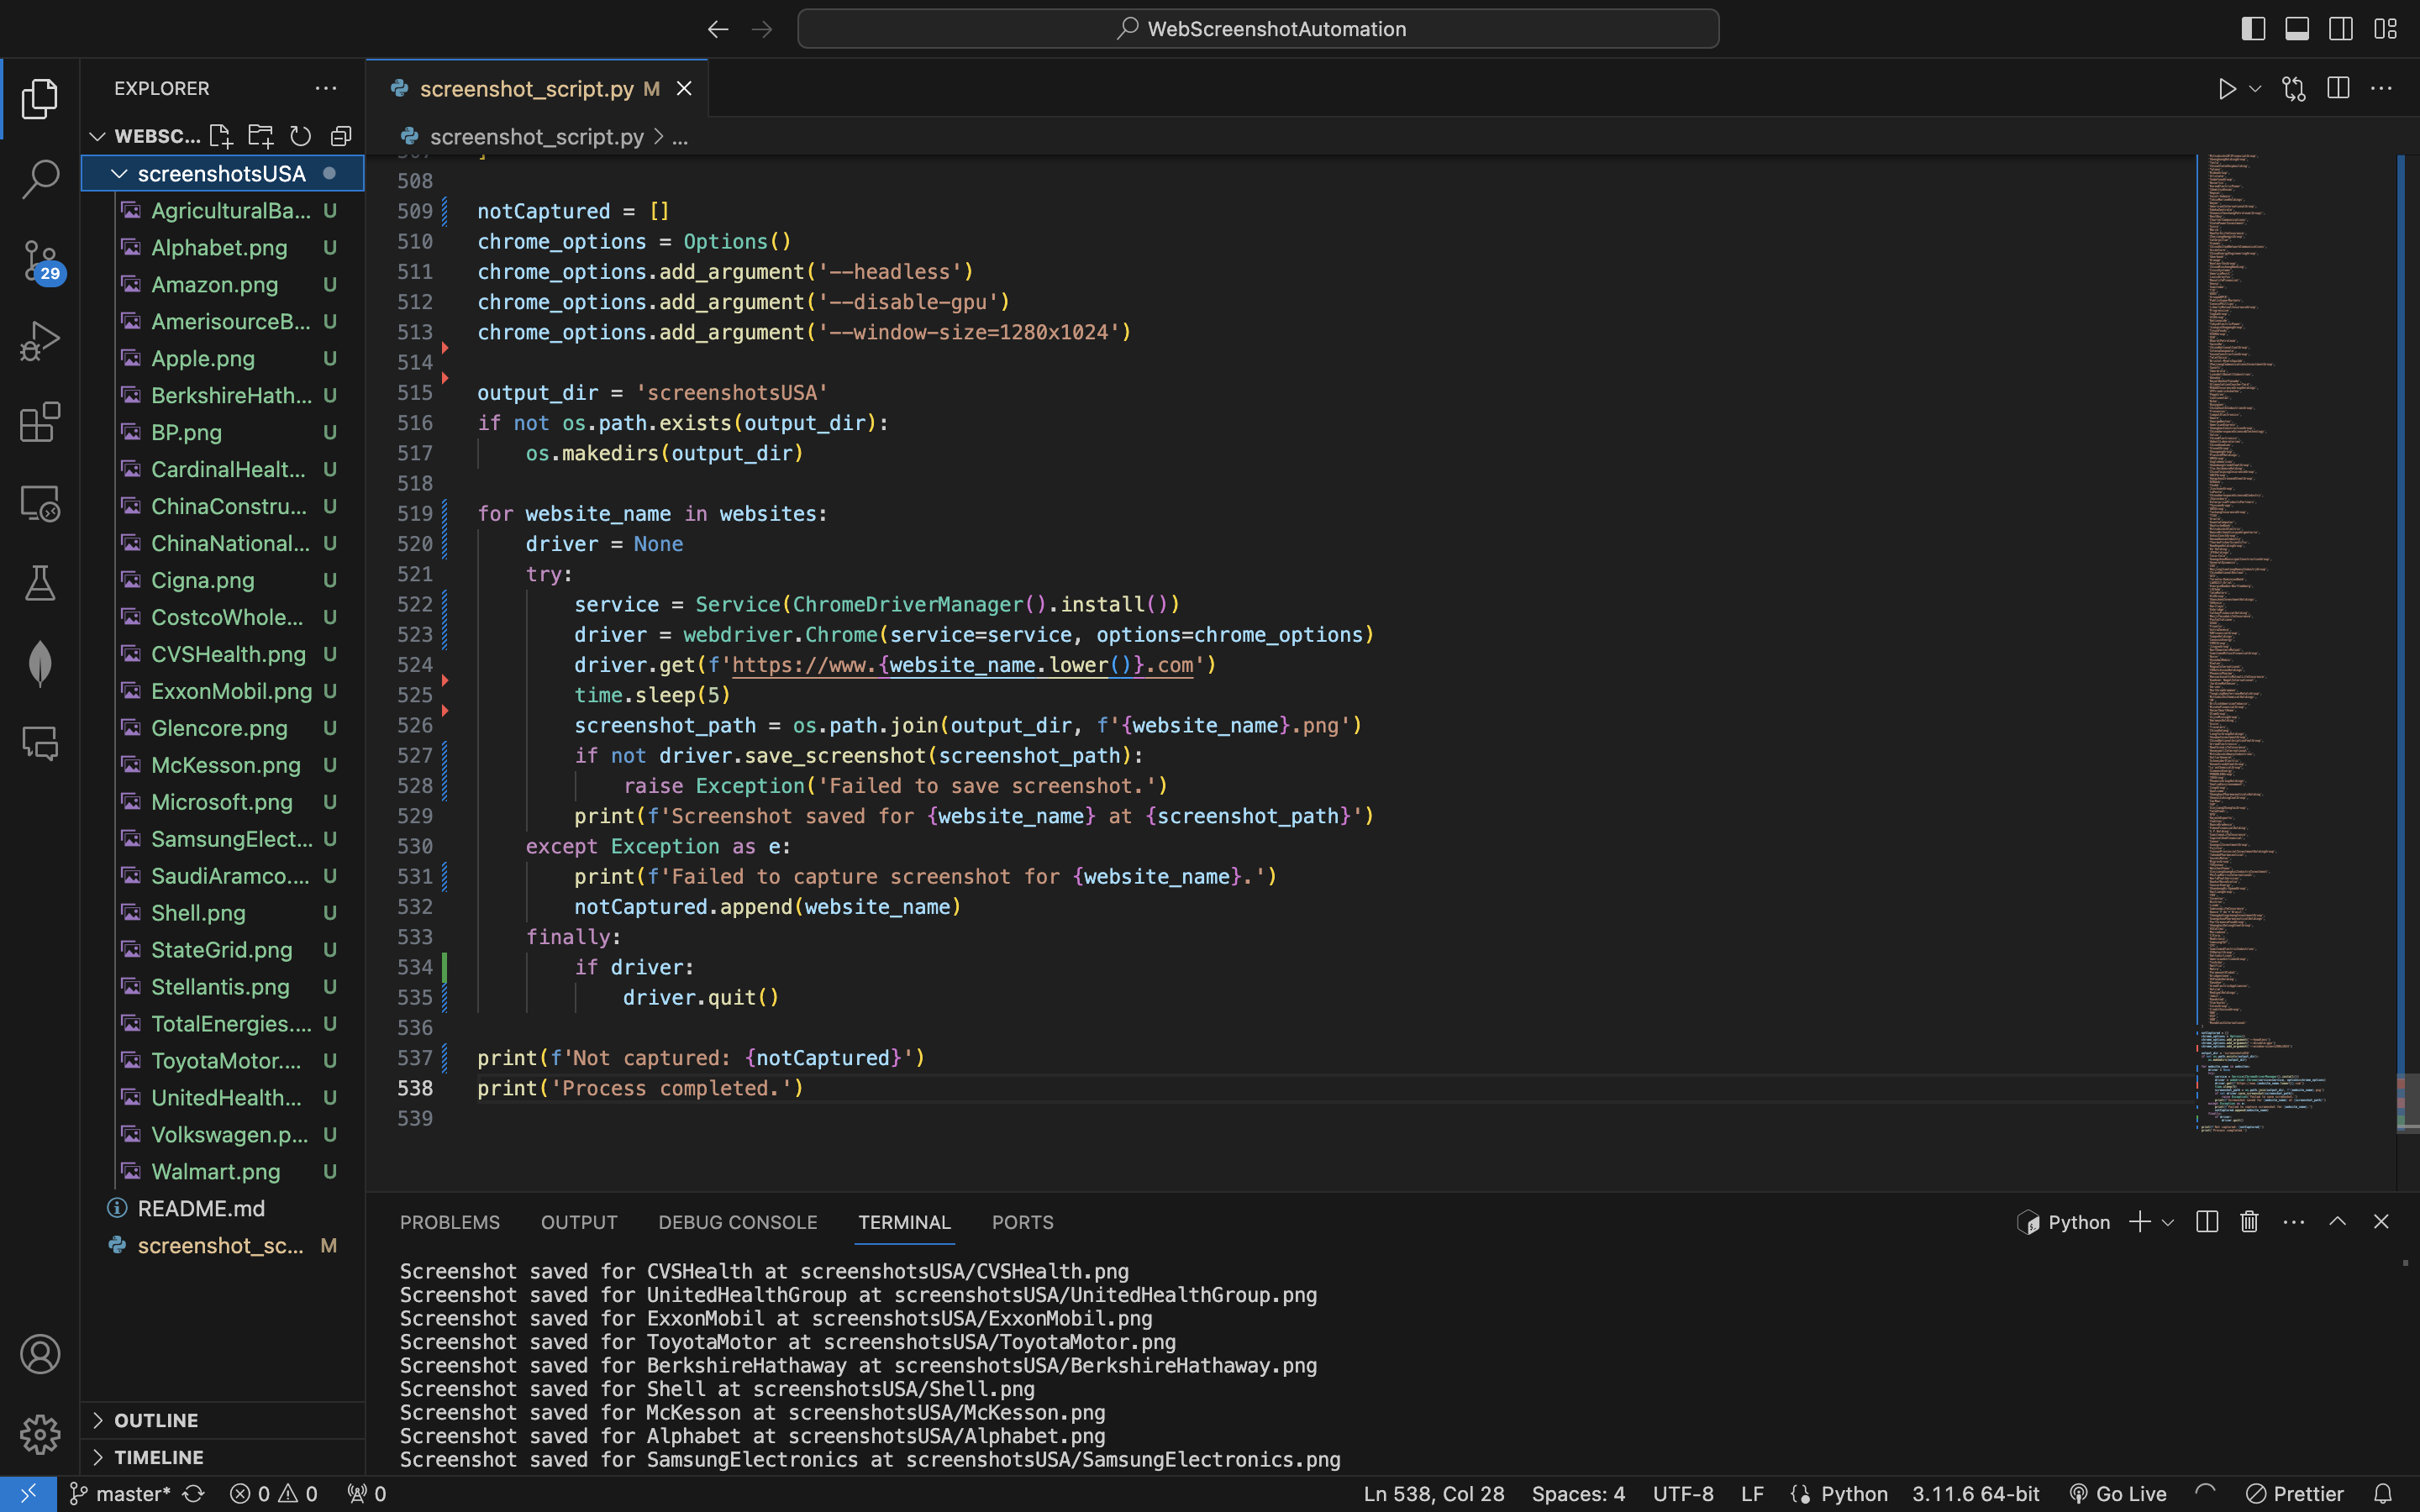
Task: Click the URL link on line 524
Action: (963, 665)
